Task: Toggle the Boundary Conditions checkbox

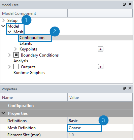Action: [16, 55]
